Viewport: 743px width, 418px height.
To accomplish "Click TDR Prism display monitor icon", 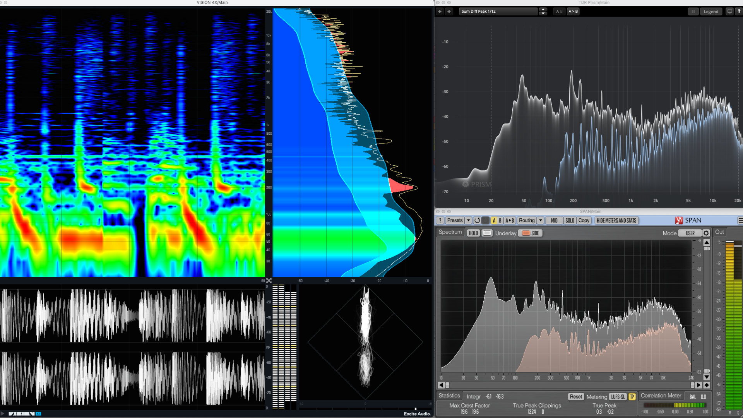I will 729,11.
